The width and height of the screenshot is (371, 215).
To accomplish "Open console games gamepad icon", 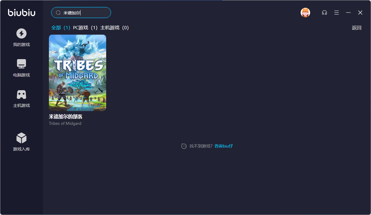I will (21, 95).
